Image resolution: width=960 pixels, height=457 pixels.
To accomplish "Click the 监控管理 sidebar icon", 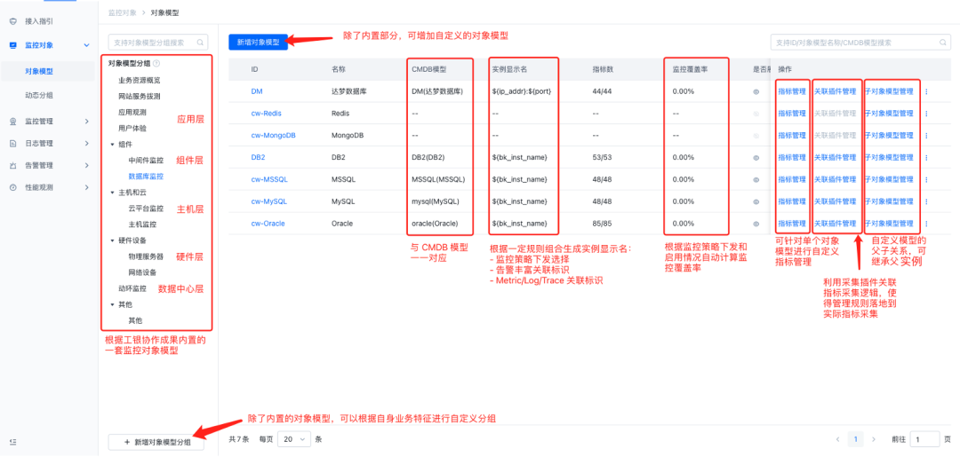I will pos(12,121).
